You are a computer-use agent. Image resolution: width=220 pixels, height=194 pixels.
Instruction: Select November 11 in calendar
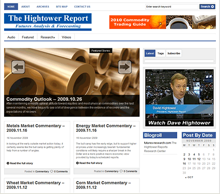point(194,159)
